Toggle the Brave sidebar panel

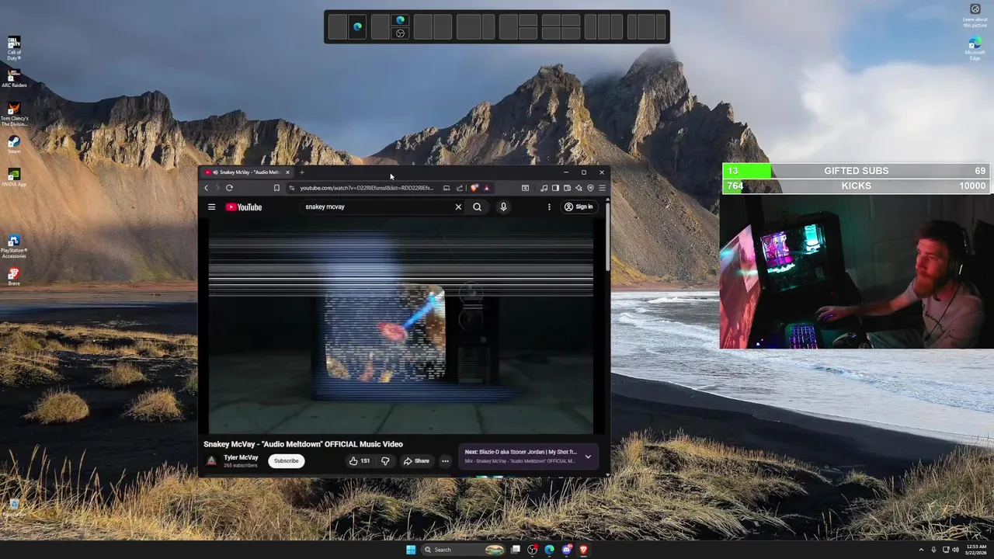point(555,188)
